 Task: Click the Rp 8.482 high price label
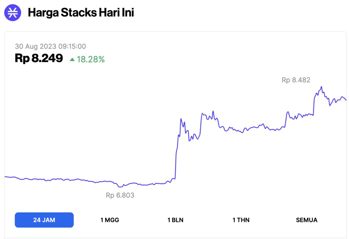pyautogui.click(x=296, y=80)
